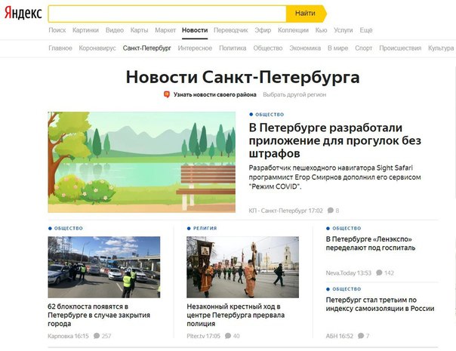Image resolution: width=456 pixels, height=351 pixels.
Task: Focus the Yandex search input field
Action: (167, 14)
